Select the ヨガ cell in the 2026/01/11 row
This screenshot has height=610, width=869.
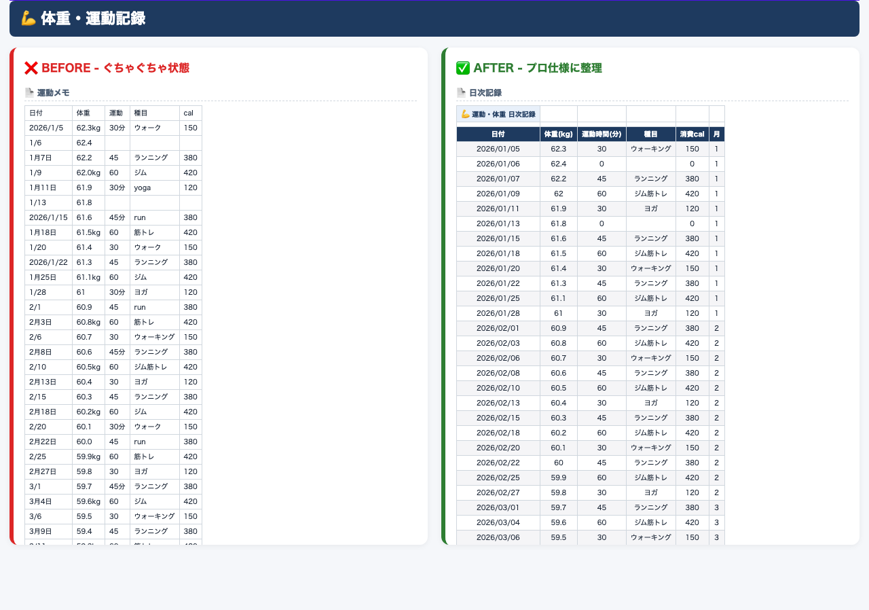click(x=651, y=209)
